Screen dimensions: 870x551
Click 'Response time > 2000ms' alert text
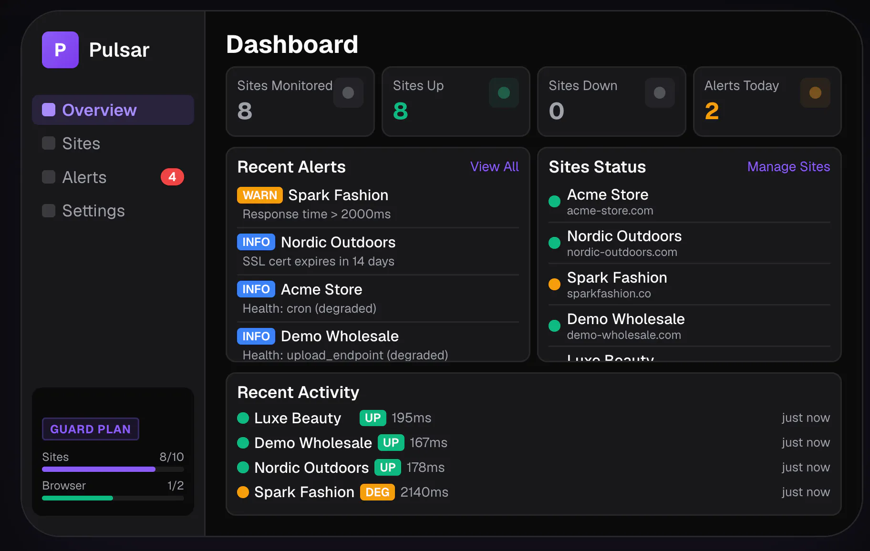(x=317, y=214)
